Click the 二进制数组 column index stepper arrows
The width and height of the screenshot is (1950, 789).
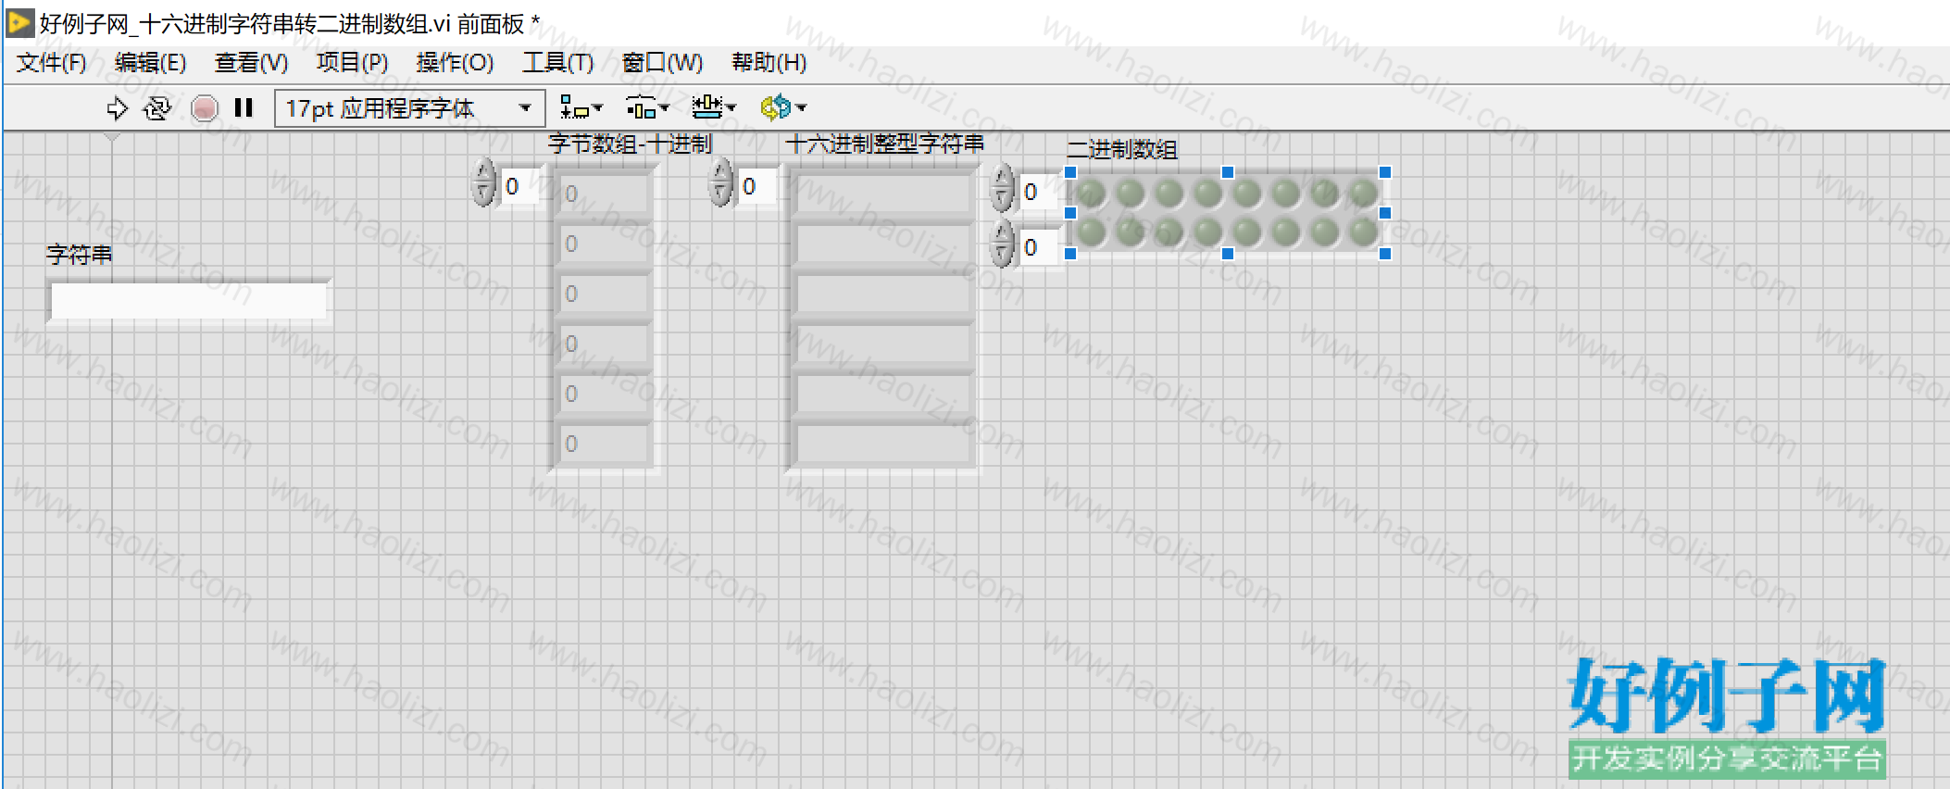coord(1002,244)
